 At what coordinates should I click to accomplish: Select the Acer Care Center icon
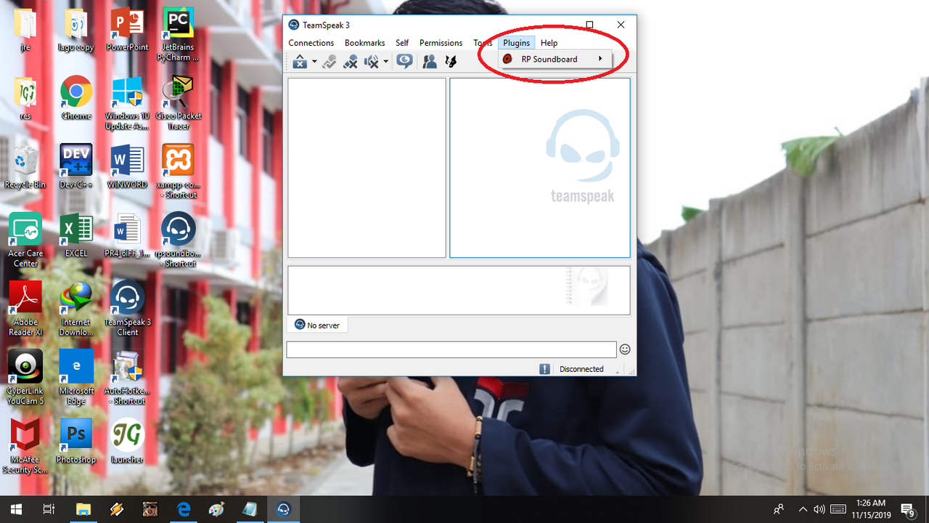tap(25, 240)
